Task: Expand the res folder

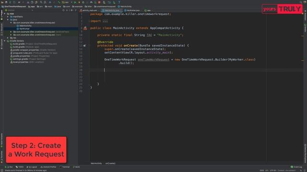Action: (8, 38)
